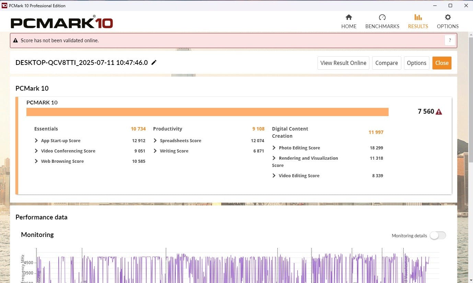The image size is (473, 283).
Task: Click the Results bar chart icon
Action: (418, 17)
